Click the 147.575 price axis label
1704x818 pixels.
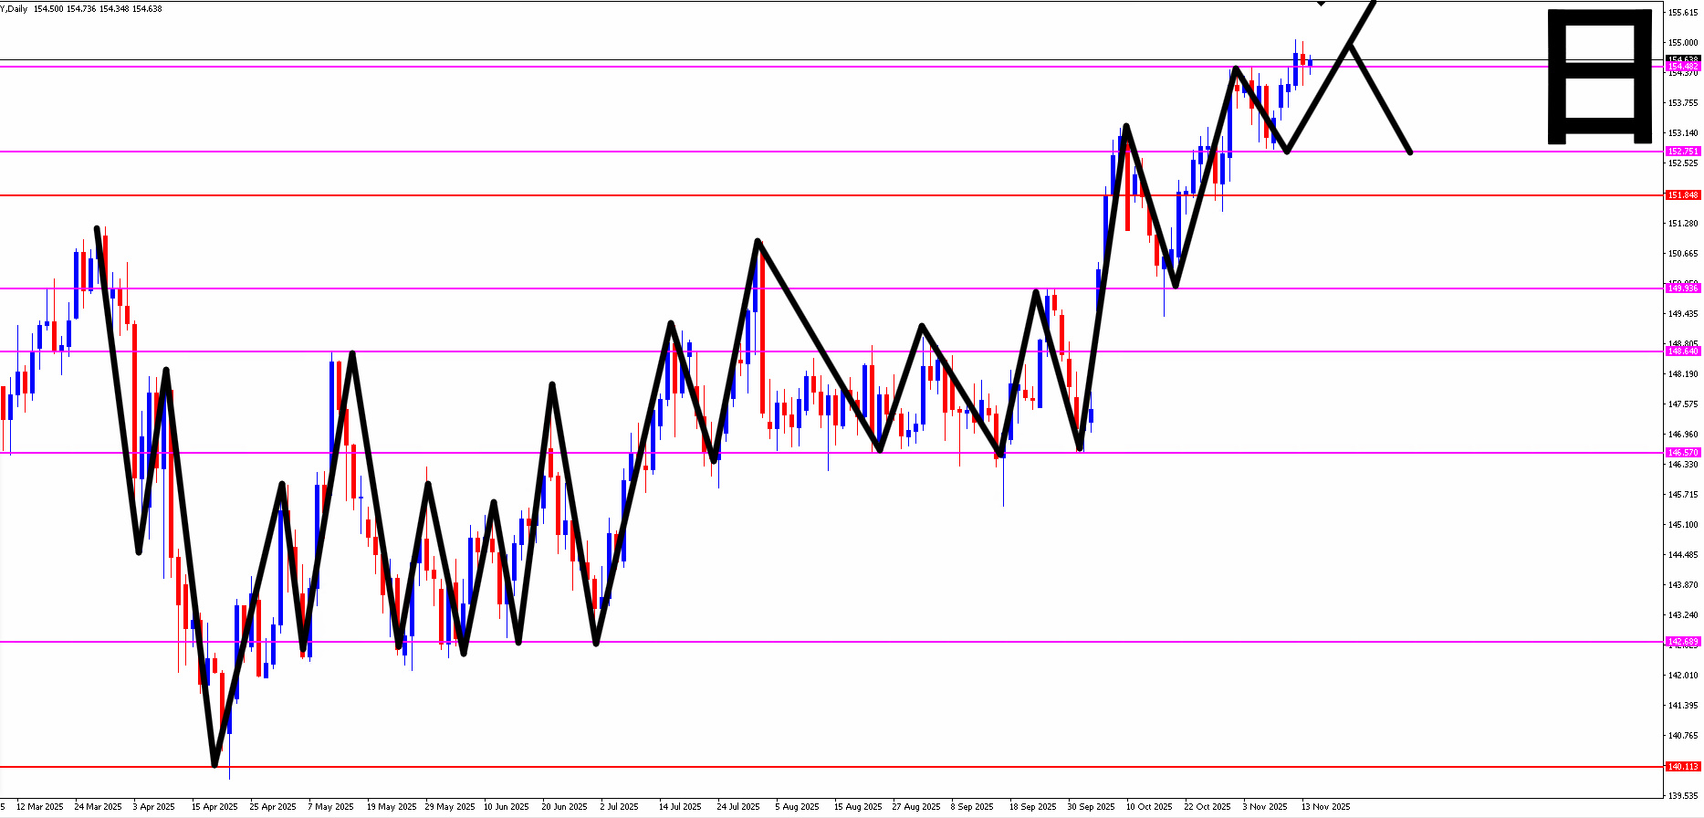(1683, 404)
